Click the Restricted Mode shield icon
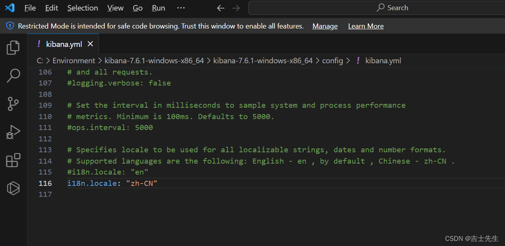The height and width of the screenshot is (246, 505). 10,26
